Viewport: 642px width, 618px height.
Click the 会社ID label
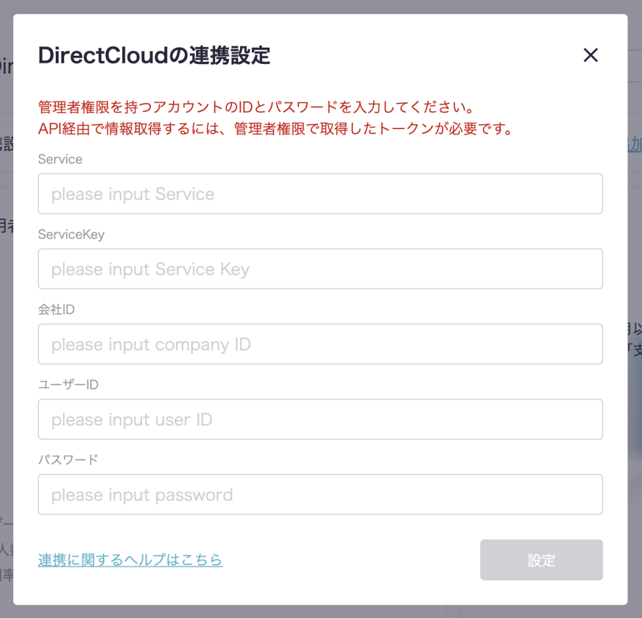56,310
